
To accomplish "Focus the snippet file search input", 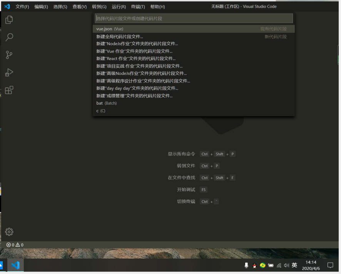I will (x=194, y=18).
